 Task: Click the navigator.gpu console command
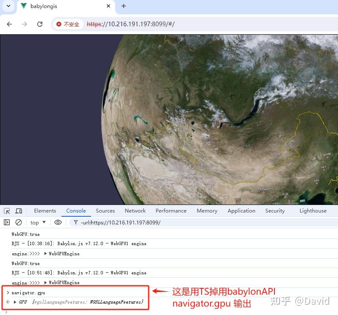(x=28, y=293)
